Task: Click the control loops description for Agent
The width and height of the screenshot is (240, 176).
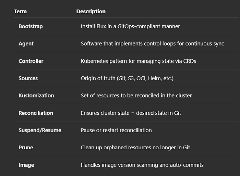Action: coord(152,44)
